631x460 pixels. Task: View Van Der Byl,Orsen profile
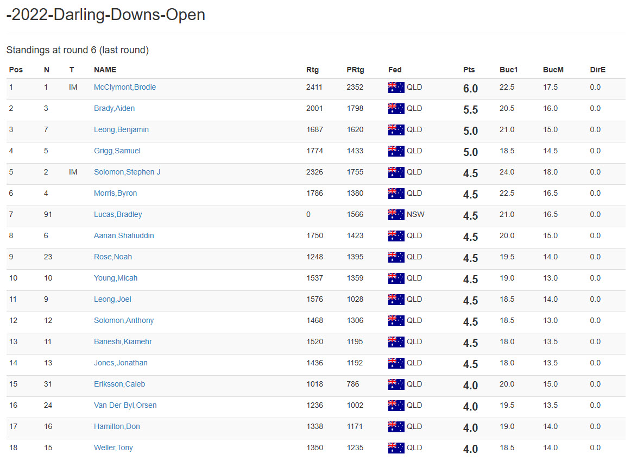coord(125,406)
